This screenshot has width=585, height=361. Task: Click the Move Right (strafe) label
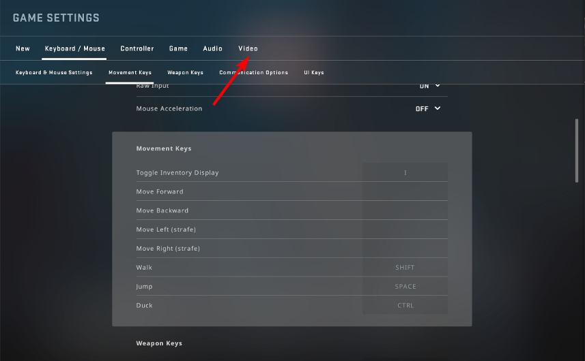[168, 249]
